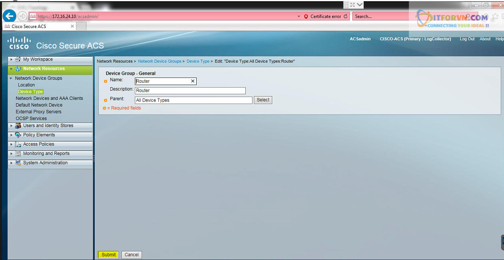Click the red certificate error shield icon
Screen dimensions: 504x260
click(306, 16)
